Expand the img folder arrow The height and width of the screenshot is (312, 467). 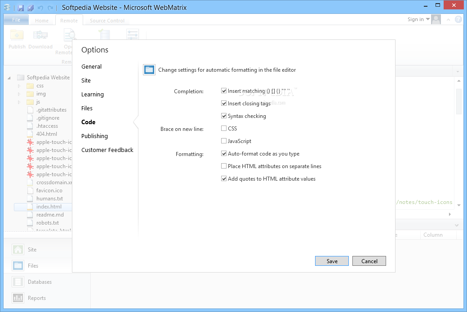point(19,94)
